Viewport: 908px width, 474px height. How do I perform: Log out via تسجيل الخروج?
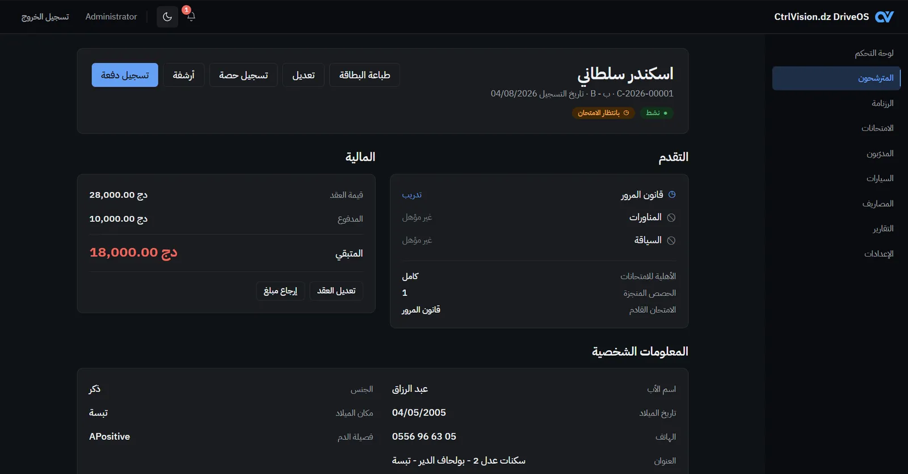[45, 17]
